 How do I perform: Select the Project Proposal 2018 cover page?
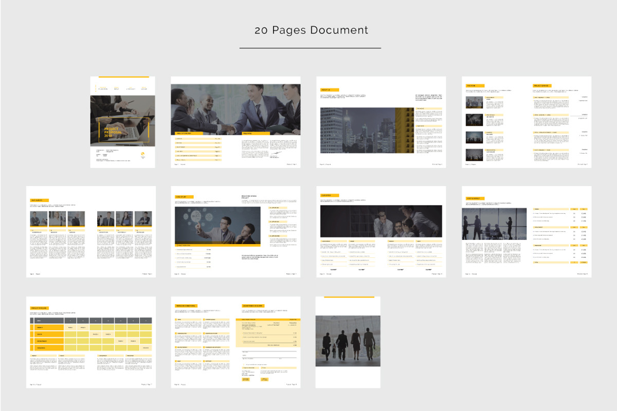pos(122,122)
